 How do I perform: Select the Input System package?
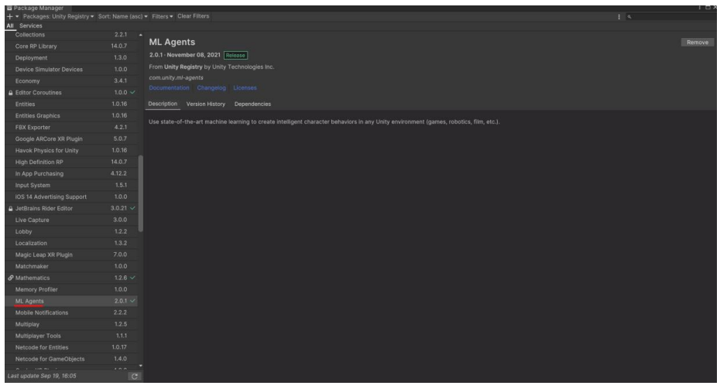click(71, 186)
